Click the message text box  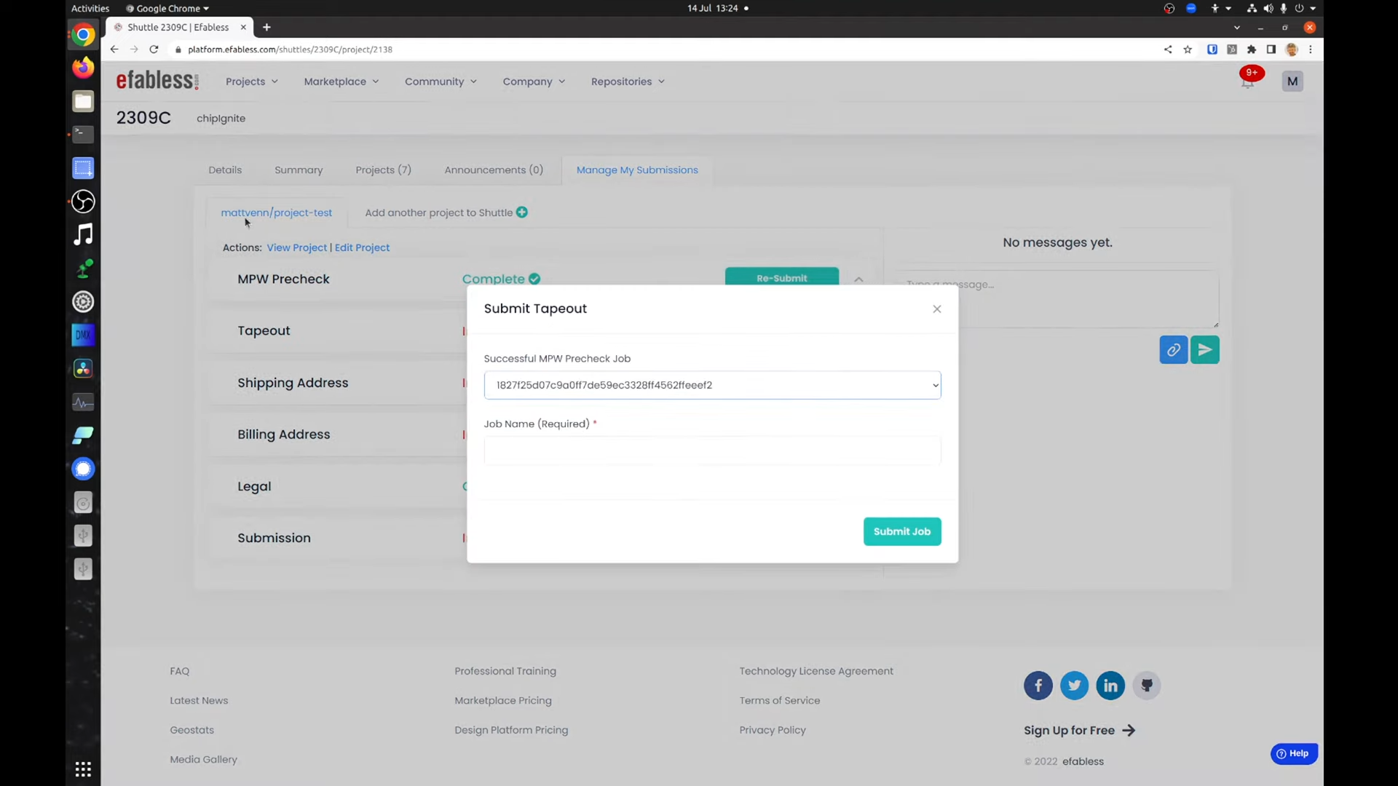tap(1058, 299)
